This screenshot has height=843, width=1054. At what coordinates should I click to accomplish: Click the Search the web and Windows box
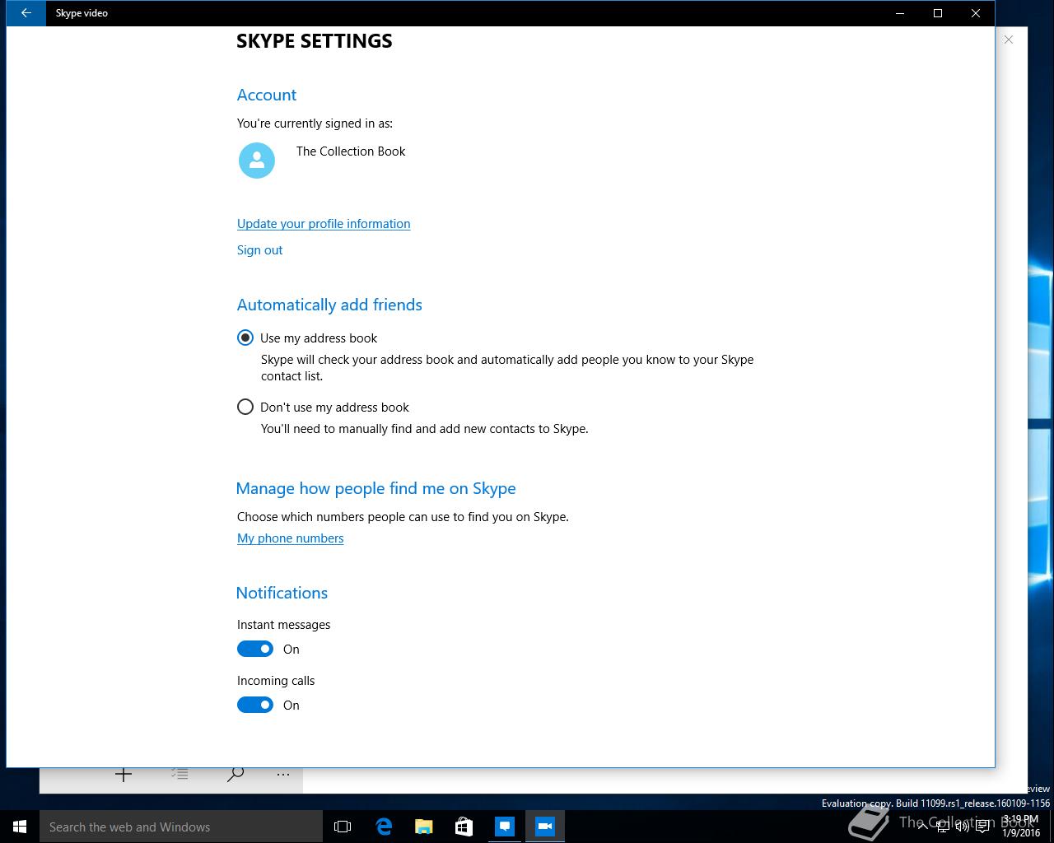(181, 827)
